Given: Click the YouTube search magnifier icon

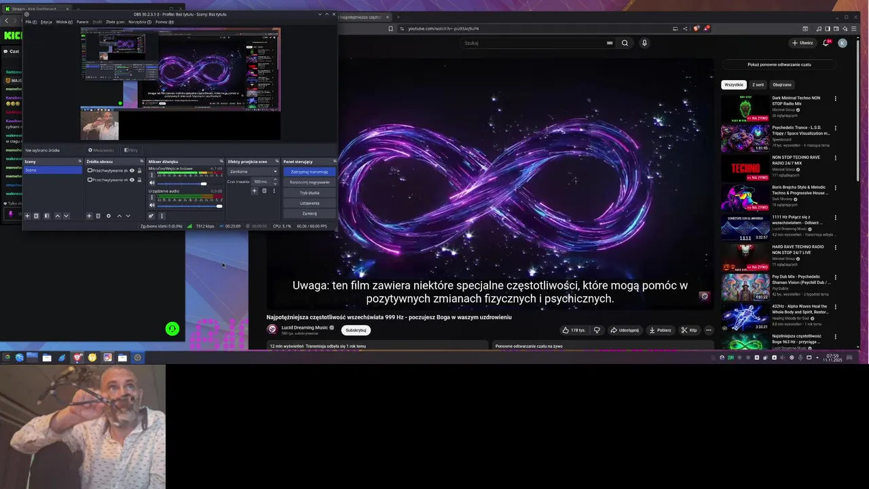Looking at the screenshot, I should 625,43.
